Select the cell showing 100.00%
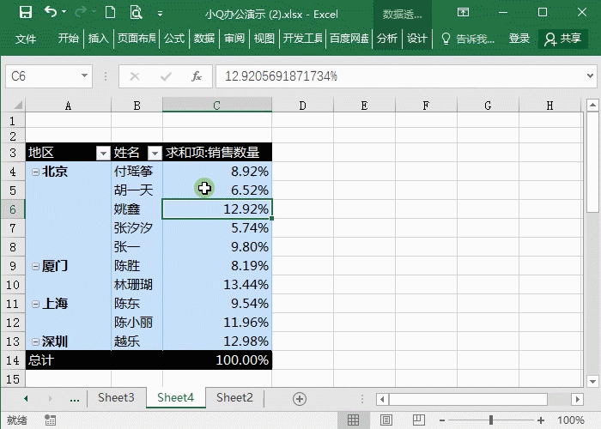Screen dimensions: 601x429 [217, 360]
